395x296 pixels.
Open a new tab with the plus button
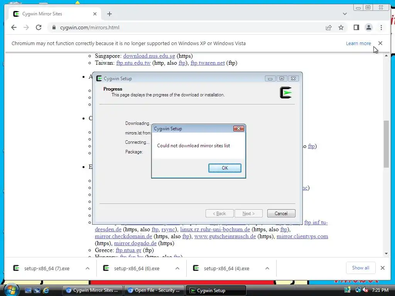109,14
